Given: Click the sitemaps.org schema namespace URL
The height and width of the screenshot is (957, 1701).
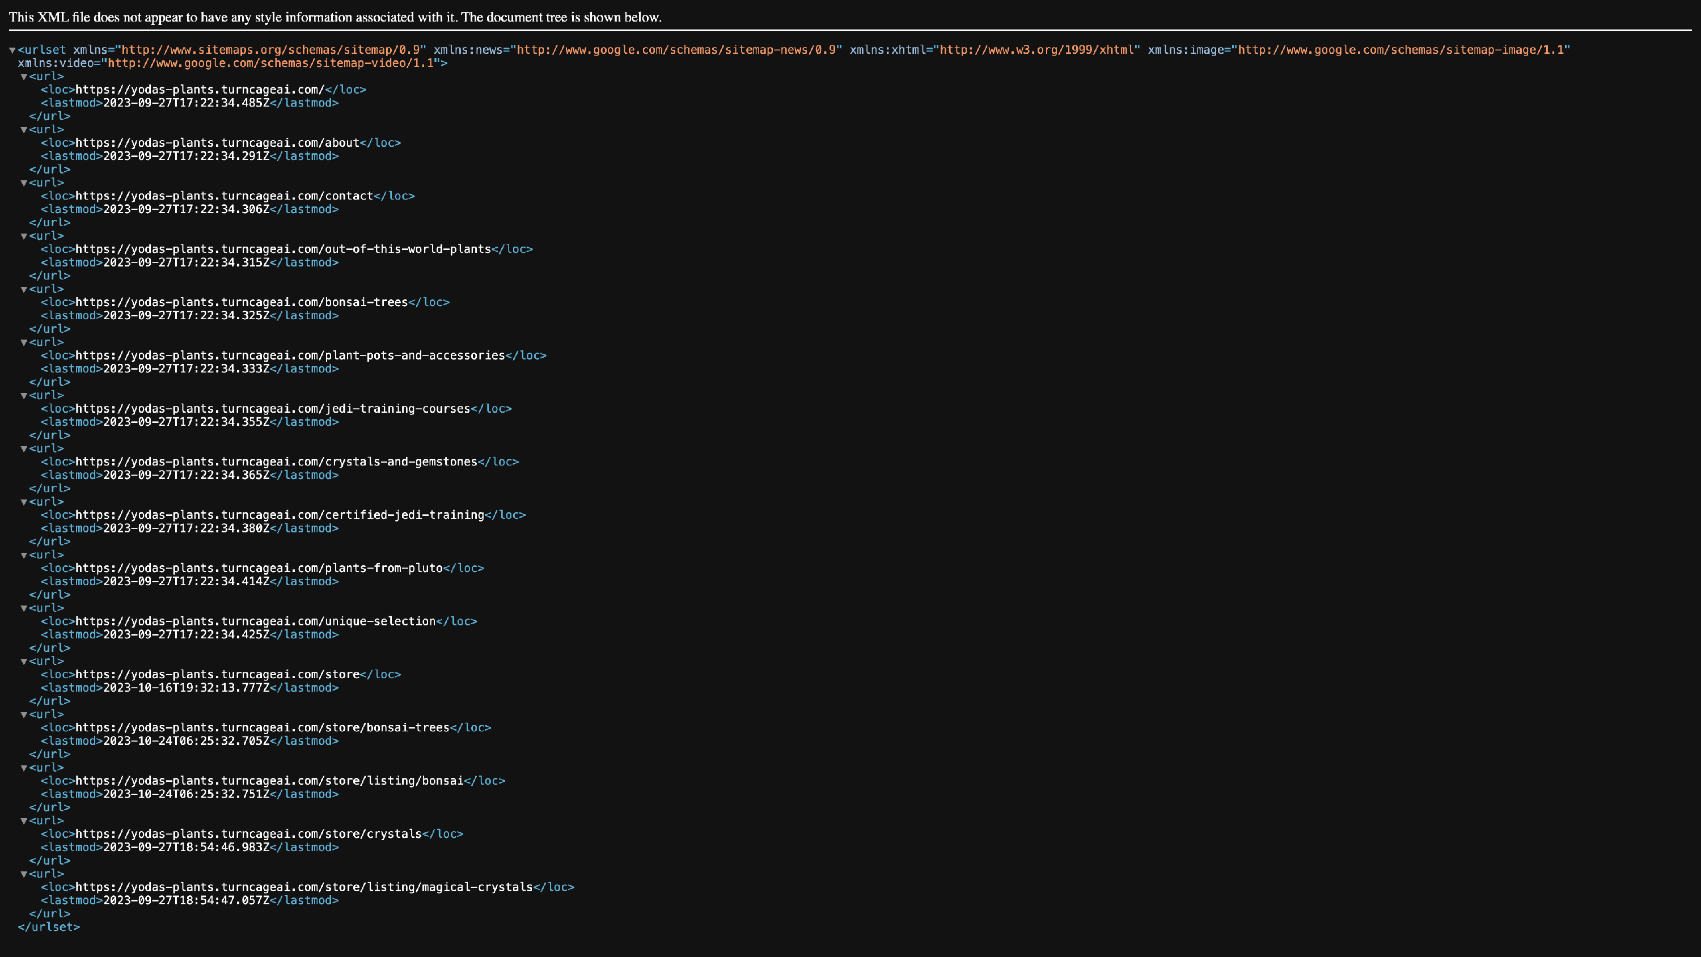Looking at the screenshot, I should (270, 50).
